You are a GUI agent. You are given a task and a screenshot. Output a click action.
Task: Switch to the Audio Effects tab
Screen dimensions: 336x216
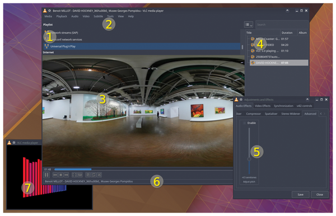244,106
